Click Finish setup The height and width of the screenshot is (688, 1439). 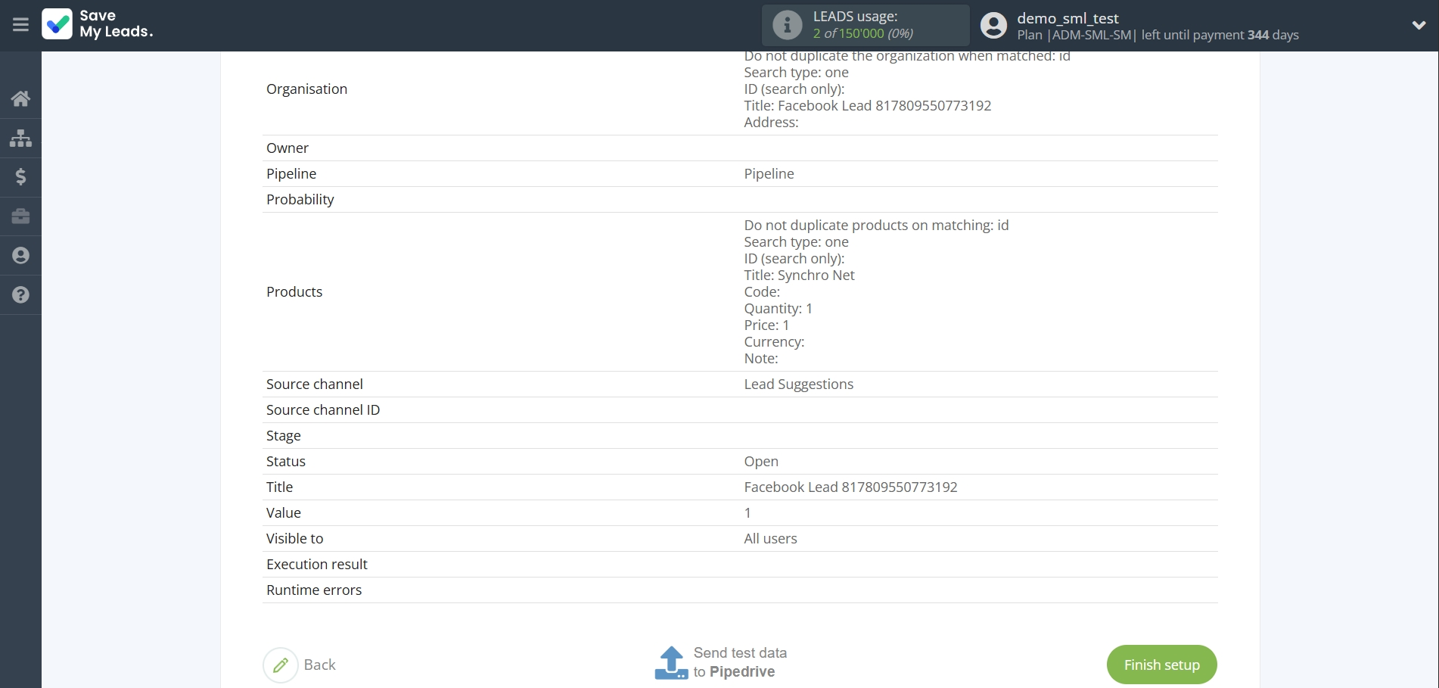click(x=1161, y=665)
